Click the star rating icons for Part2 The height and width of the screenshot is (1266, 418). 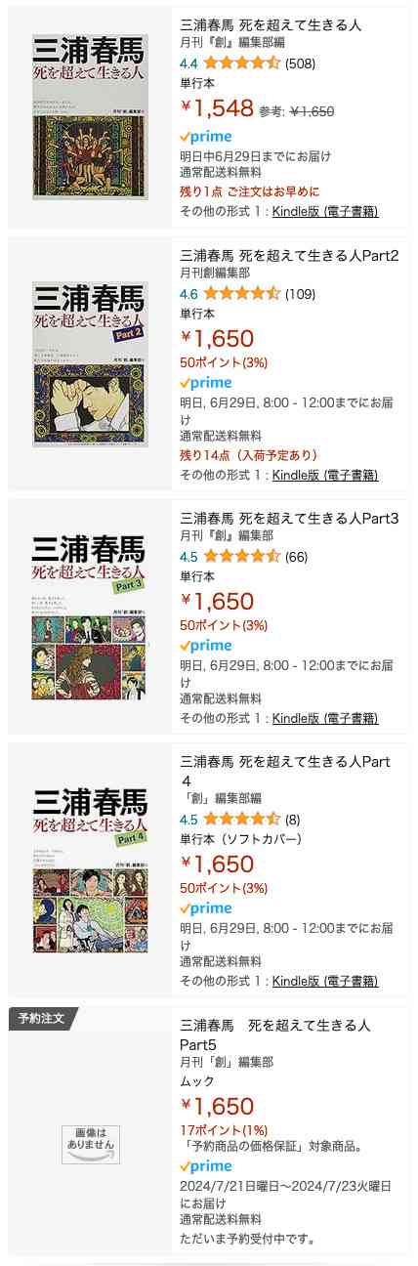coord(241,293)
